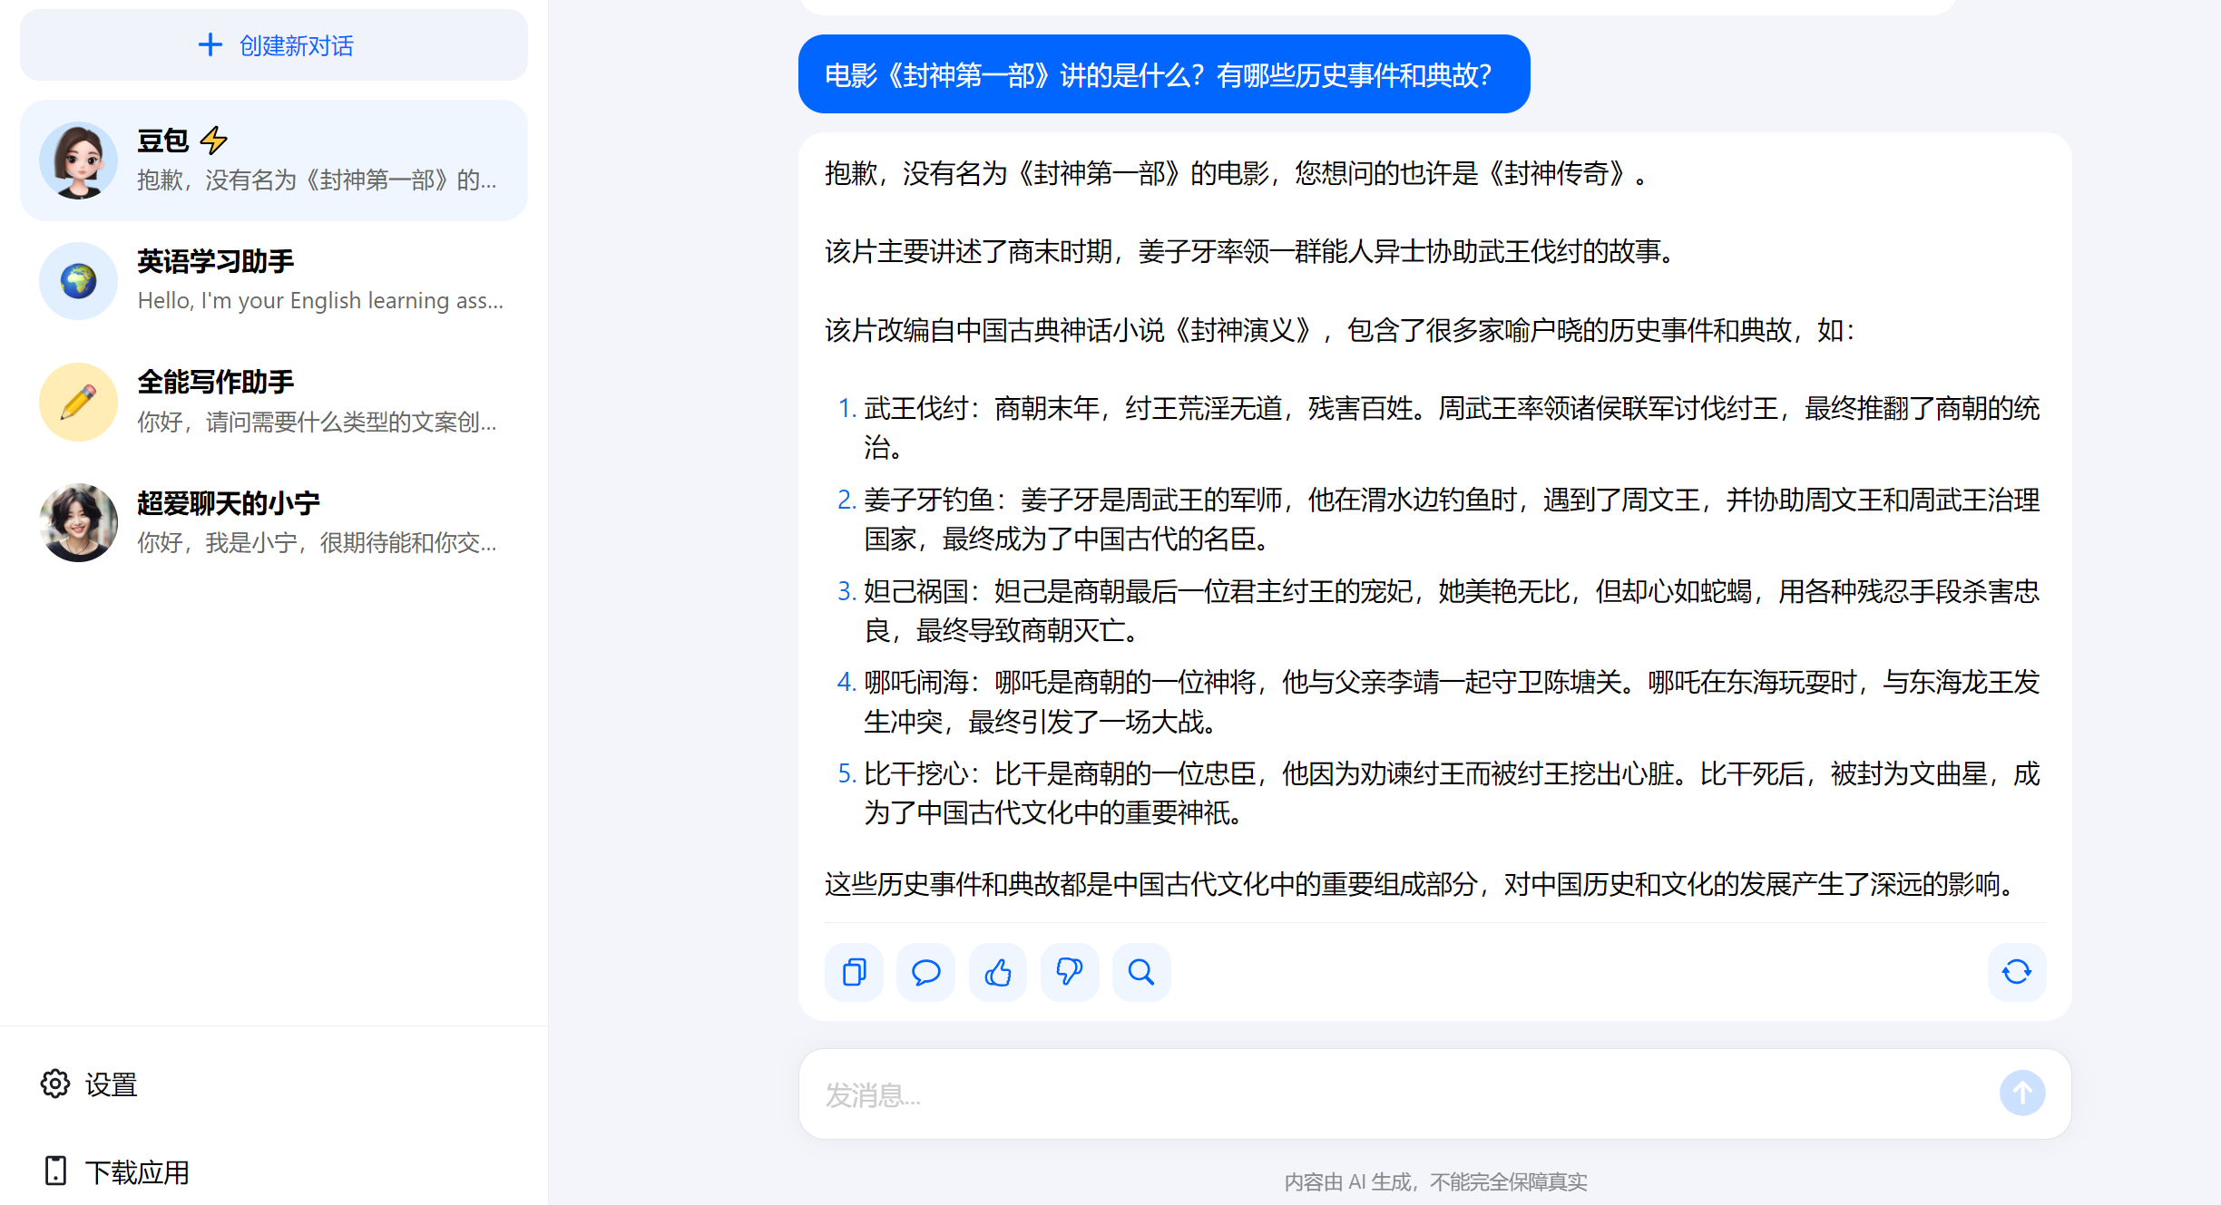
Task: Click the settings gear icon
Action: point(55,1084)
